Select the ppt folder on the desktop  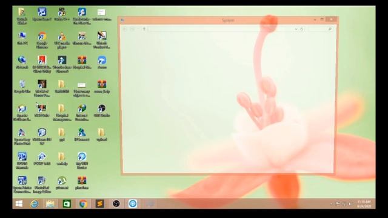click(x=62, y=134)
